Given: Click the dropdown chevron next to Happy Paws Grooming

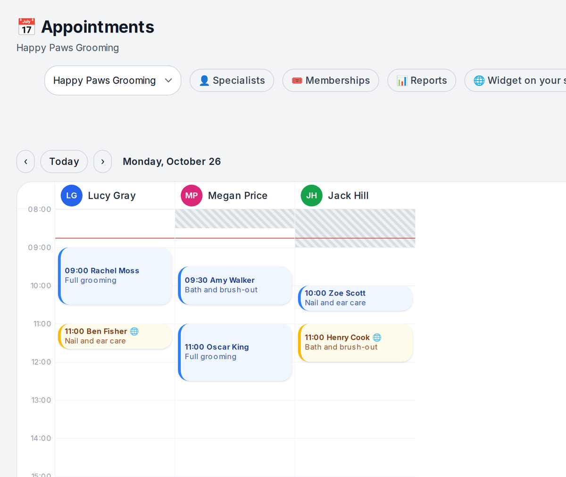Looking at the screenshot, I should tap(168, 81).
